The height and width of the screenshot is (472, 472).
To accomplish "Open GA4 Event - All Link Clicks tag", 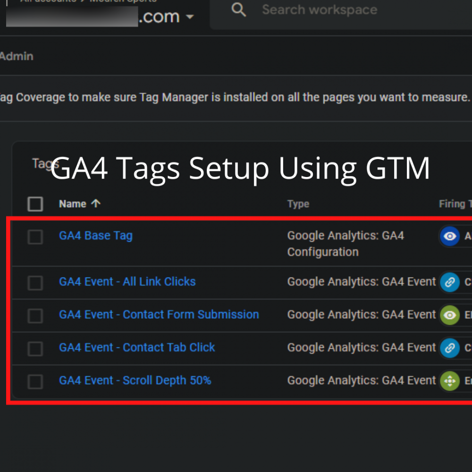I will click(127, 282).
